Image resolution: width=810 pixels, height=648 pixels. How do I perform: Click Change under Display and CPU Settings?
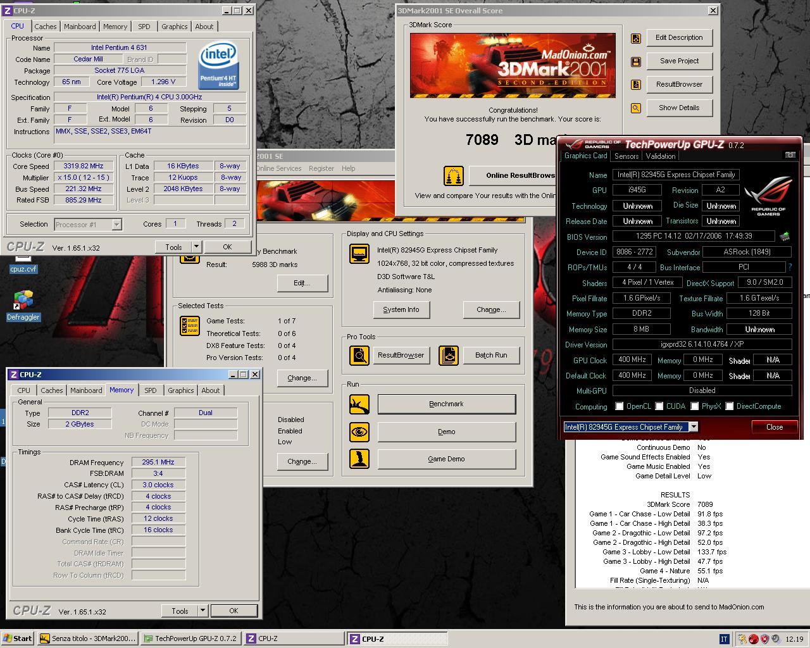pos(491,309)
